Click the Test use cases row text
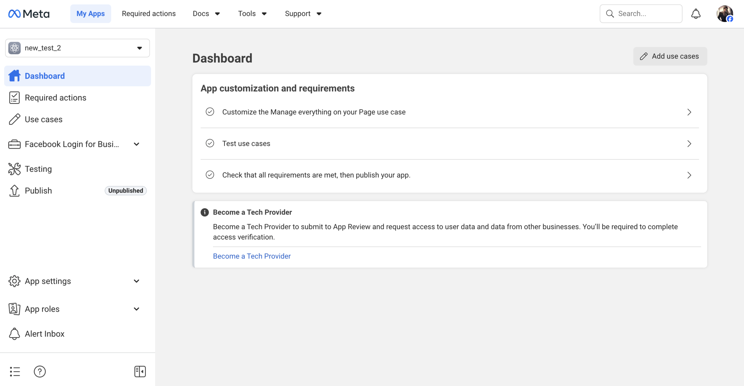Screen dimensions: 744x386 (x=246, y=143)
